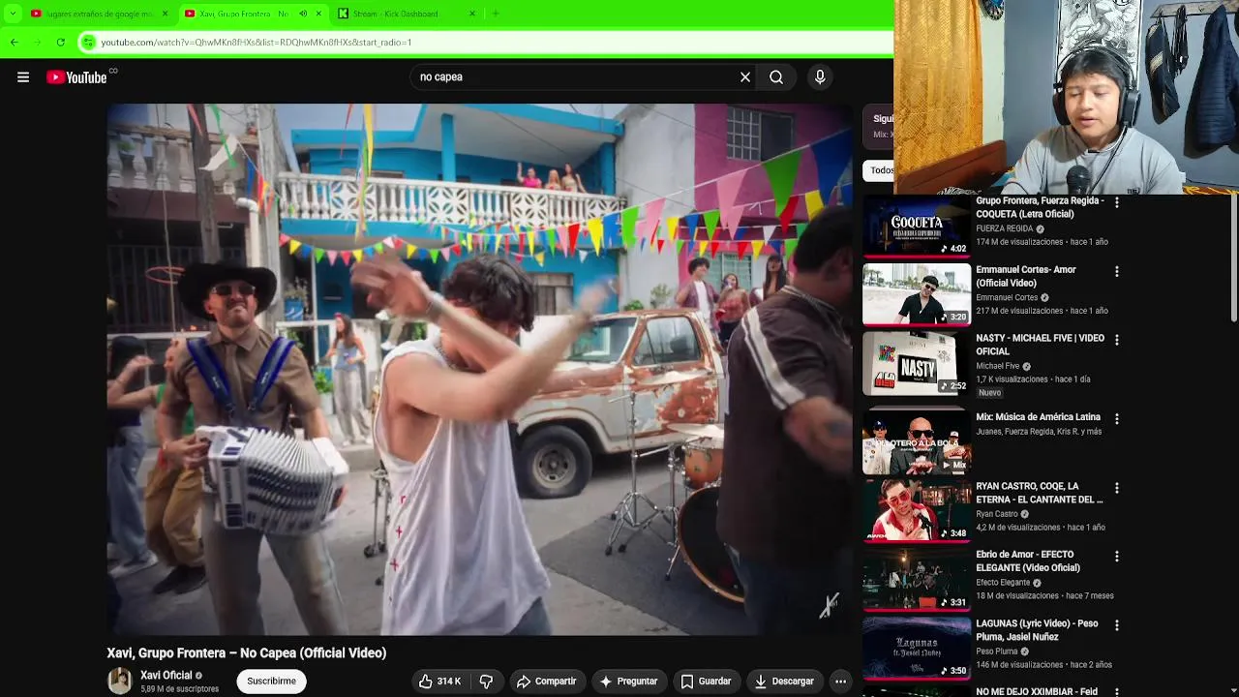
Task: Open options menu for NASTY video
Action: [1117, 340]
